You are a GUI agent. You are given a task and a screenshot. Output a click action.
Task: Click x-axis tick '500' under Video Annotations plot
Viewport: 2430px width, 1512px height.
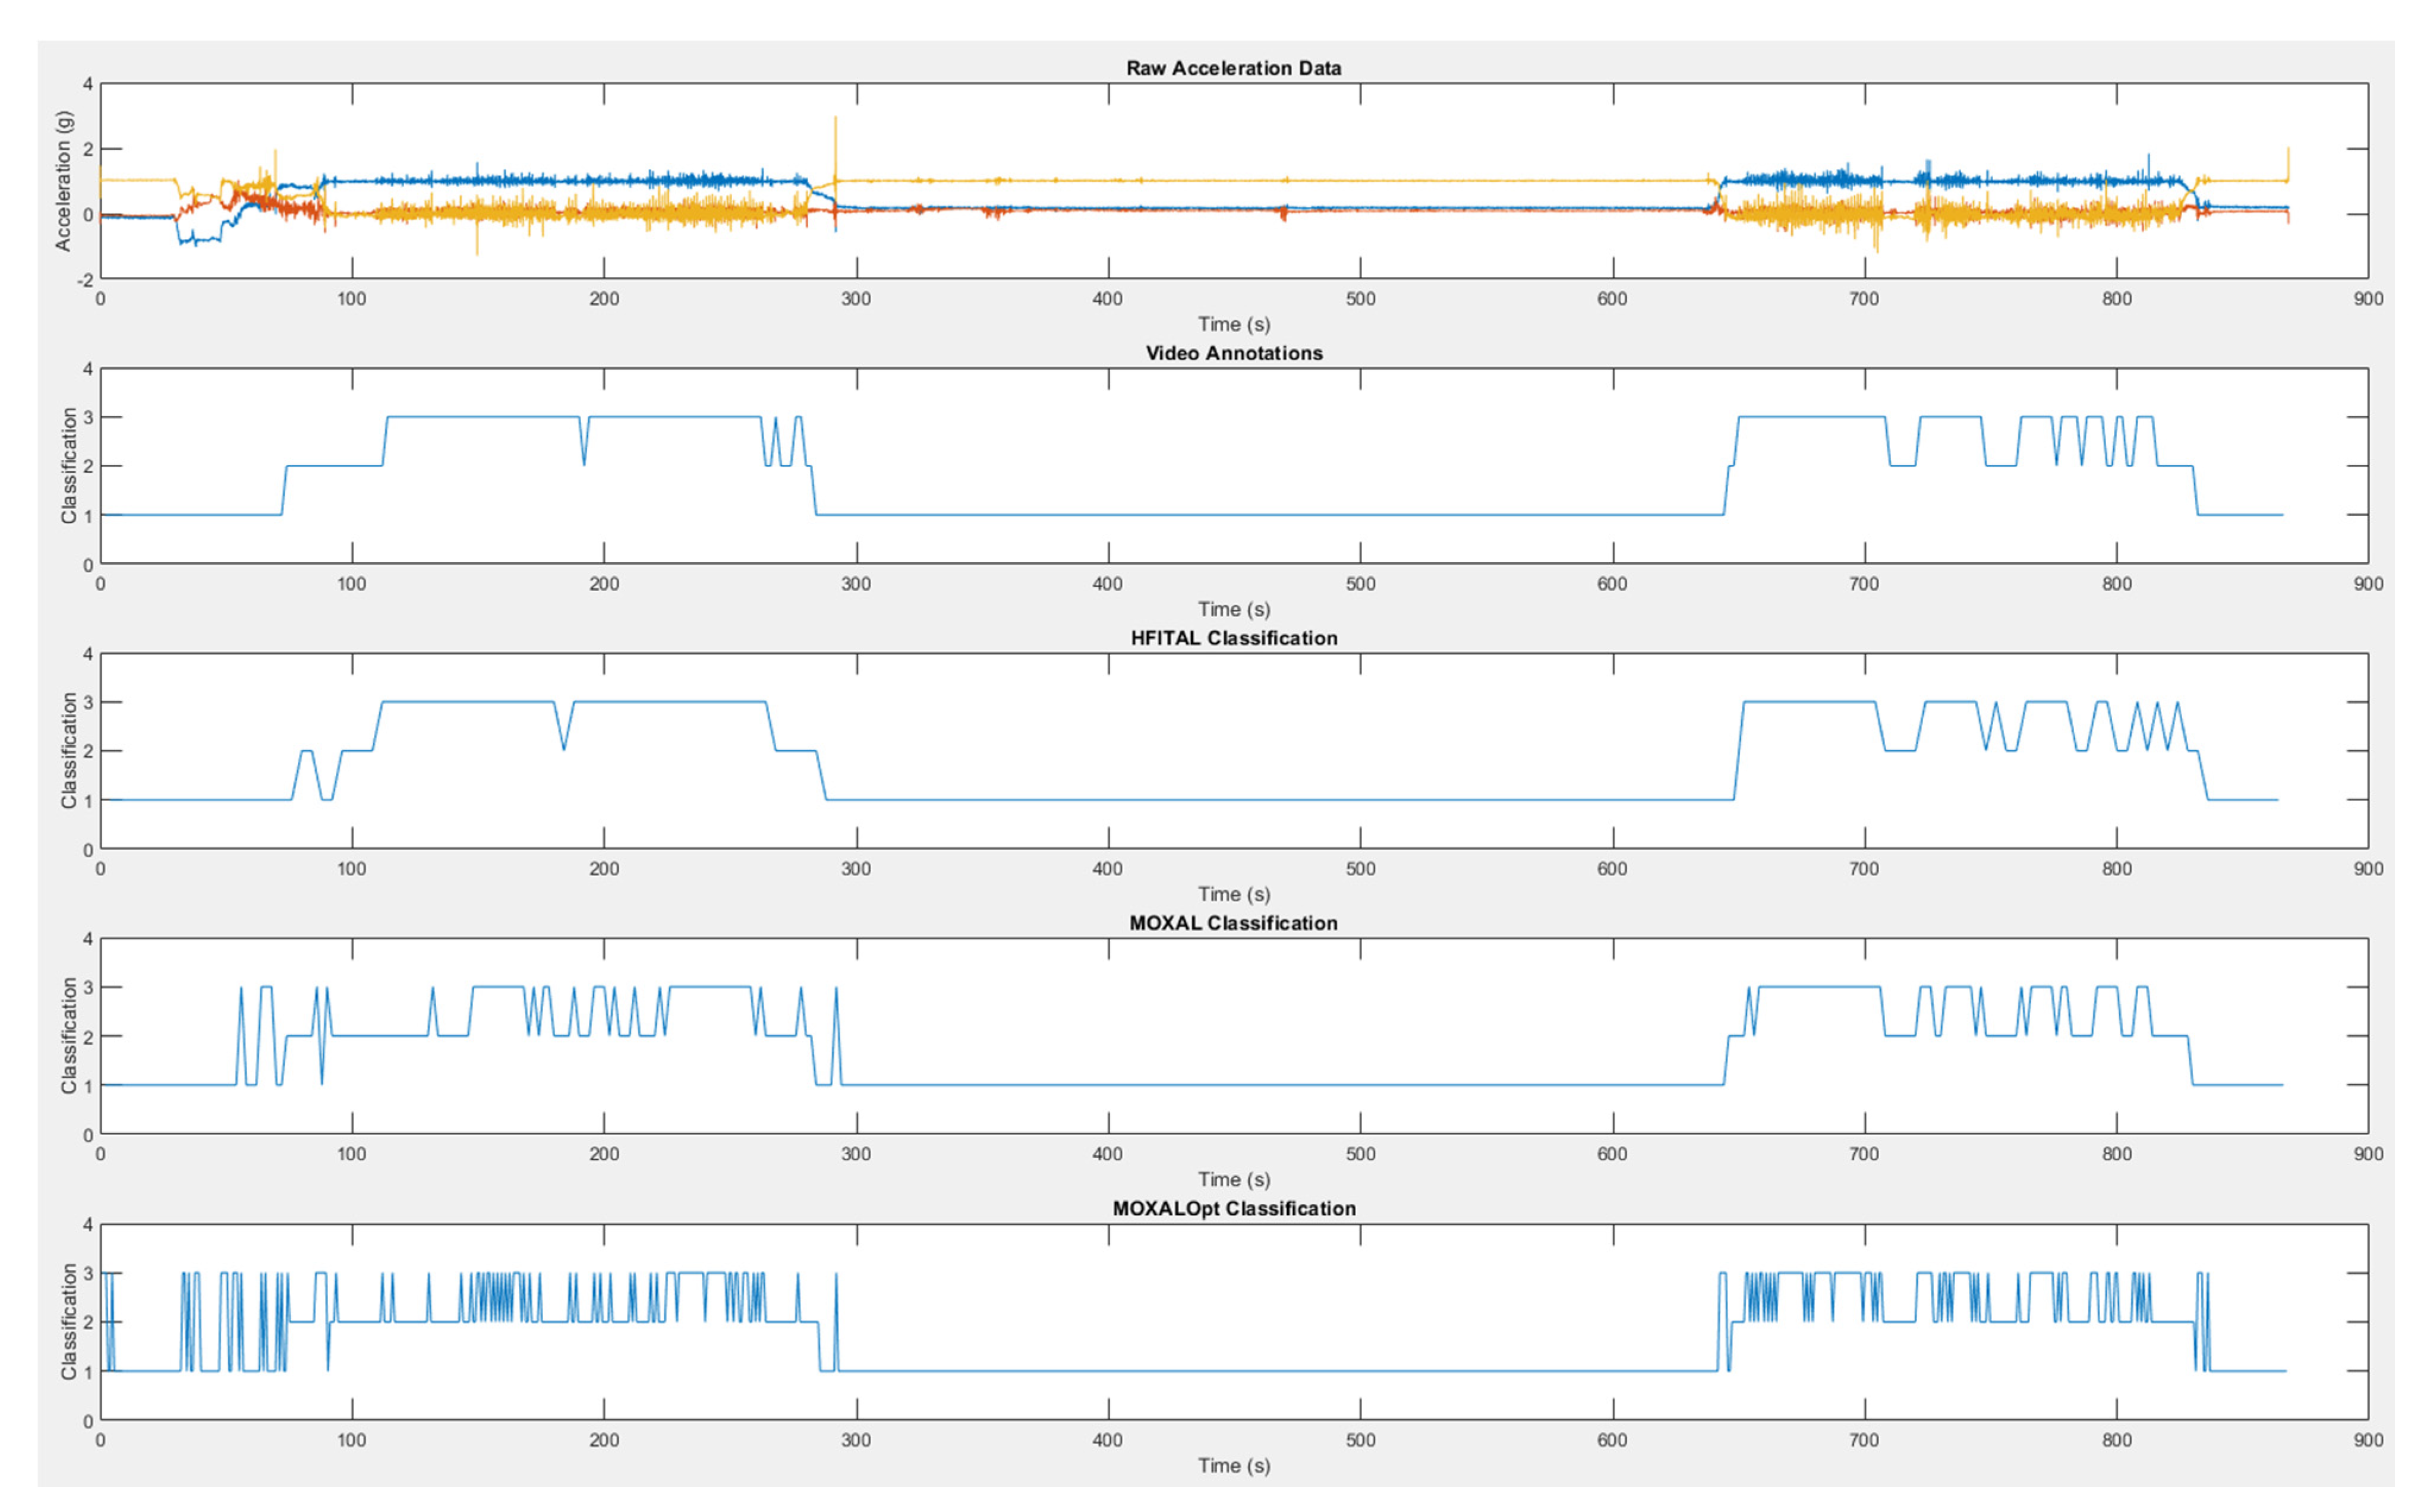click(x=1360, y=584)
